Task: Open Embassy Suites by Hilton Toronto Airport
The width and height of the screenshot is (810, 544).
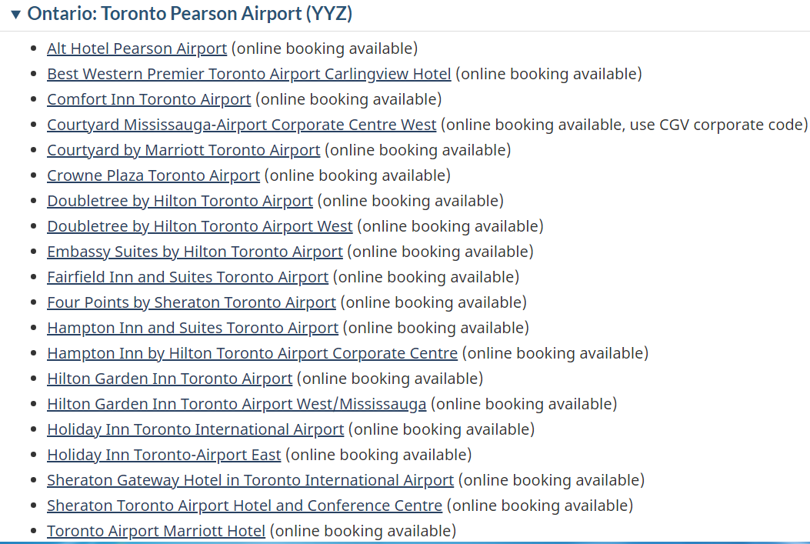Action: click(x=195, y=252)
